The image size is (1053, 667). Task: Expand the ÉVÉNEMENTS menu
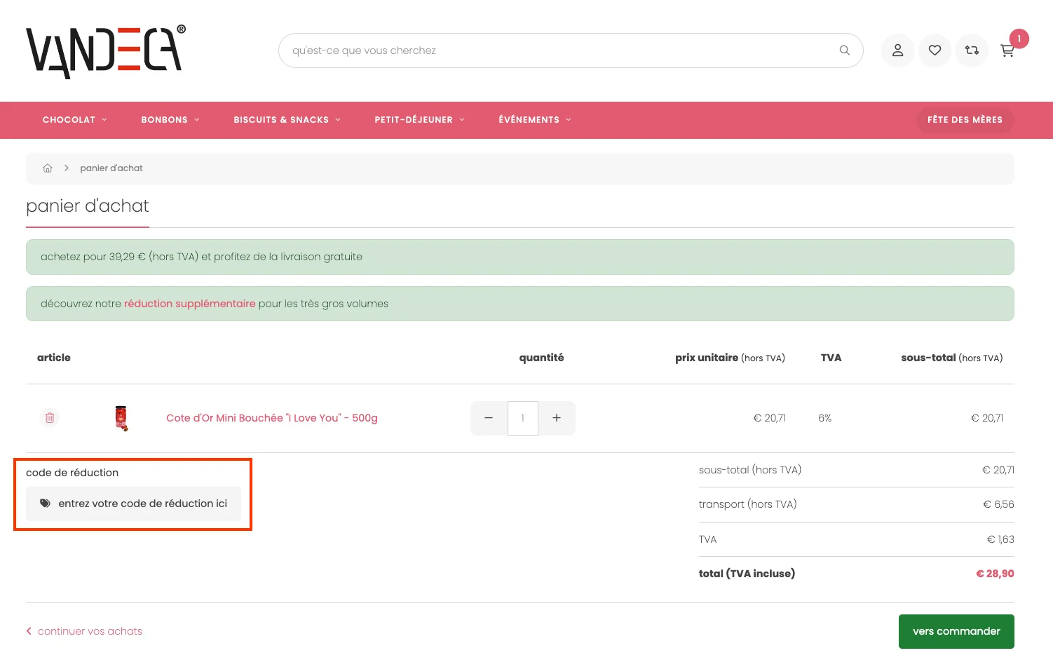coord(535,120)
